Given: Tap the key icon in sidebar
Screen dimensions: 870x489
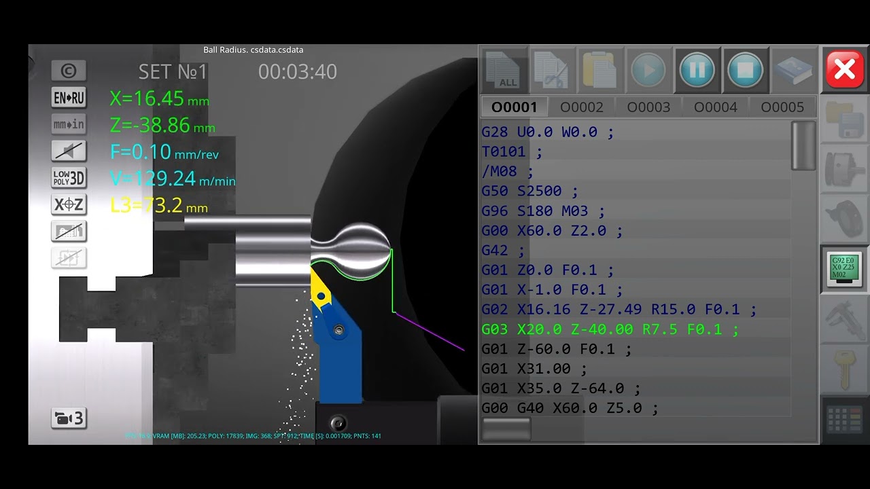Looking at the screenshot, I should pyautogui.click(x=844, y=368).
